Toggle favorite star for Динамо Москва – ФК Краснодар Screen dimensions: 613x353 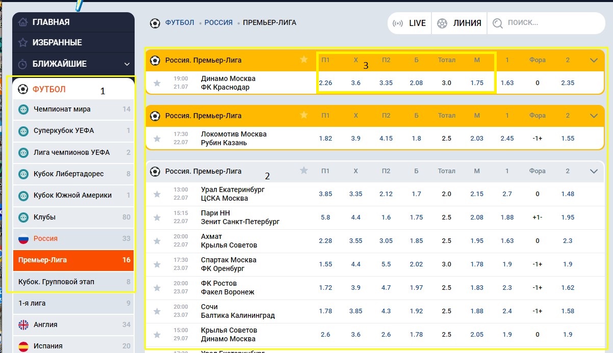[x=157, y=83]
